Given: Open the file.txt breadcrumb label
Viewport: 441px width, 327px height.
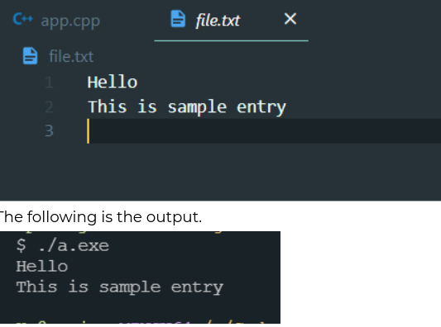Looking at the screenshot, I should (x=71, y=57).
